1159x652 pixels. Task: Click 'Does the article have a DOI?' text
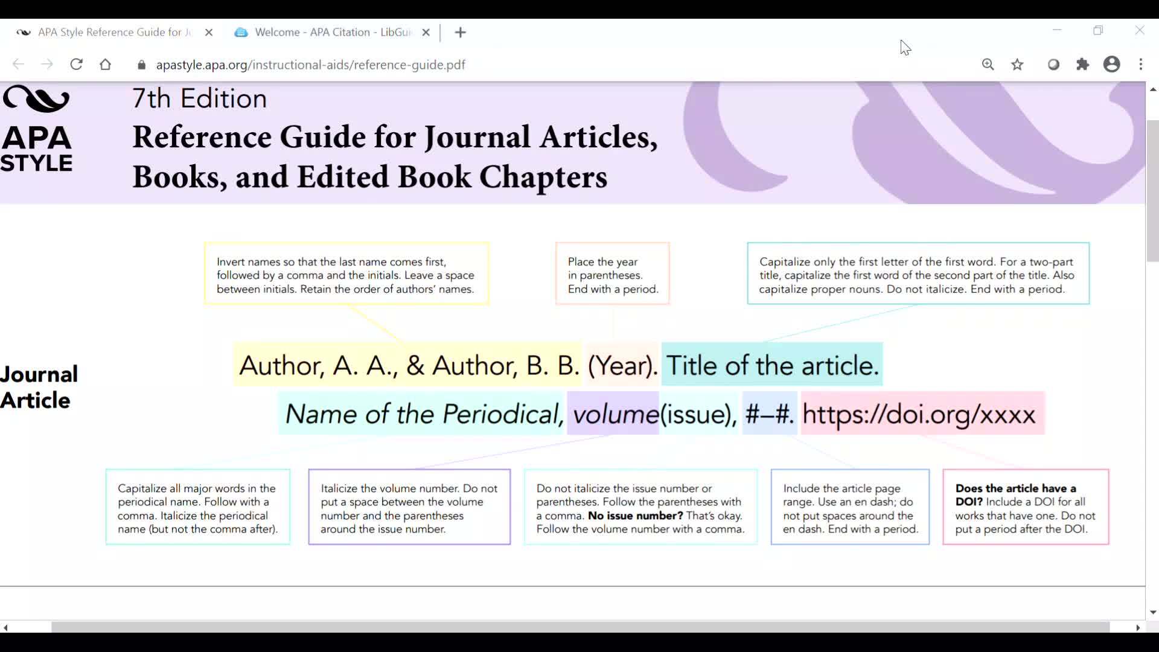(x=1015, y=495)
